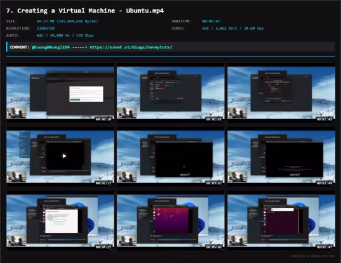Click the @CuongNhung1234 username in the comment

(51, 47)
